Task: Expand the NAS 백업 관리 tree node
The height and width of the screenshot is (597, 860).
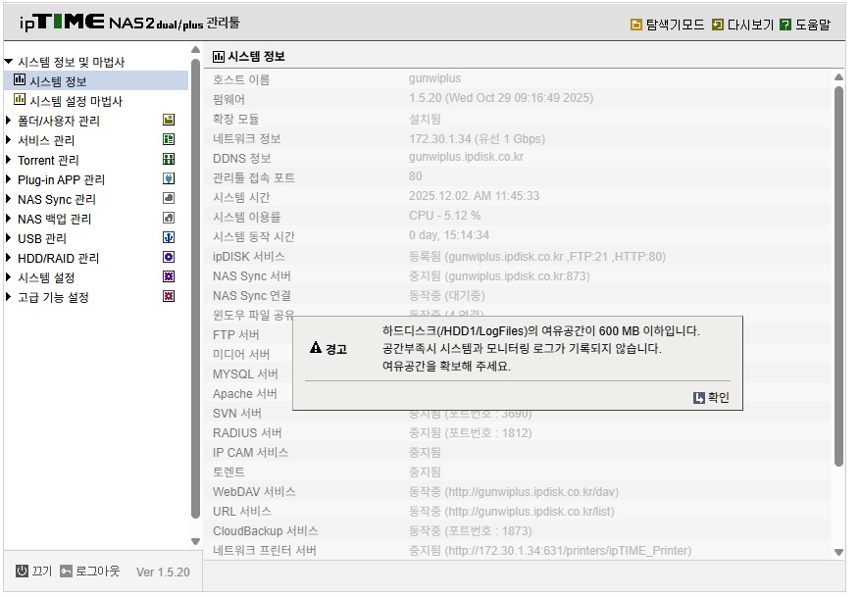Action: [x=8, y=221]
